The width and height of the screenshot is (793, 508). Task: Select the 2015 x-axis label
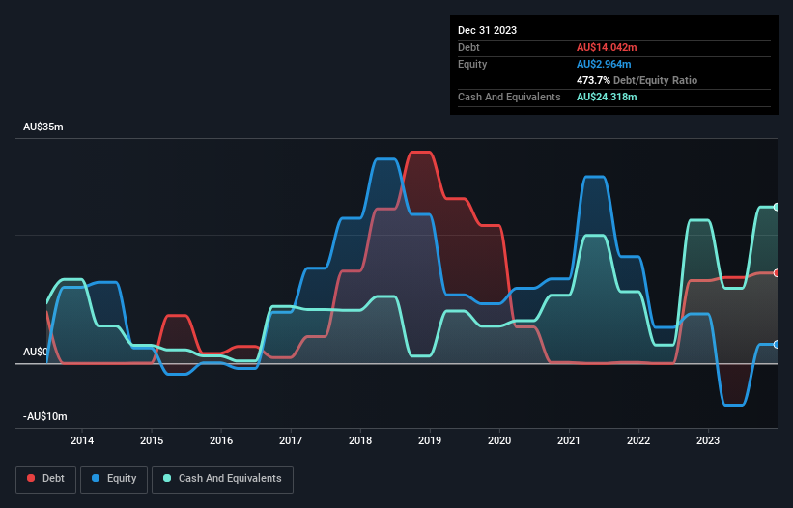pyautogui.click(x=152, y=440)
